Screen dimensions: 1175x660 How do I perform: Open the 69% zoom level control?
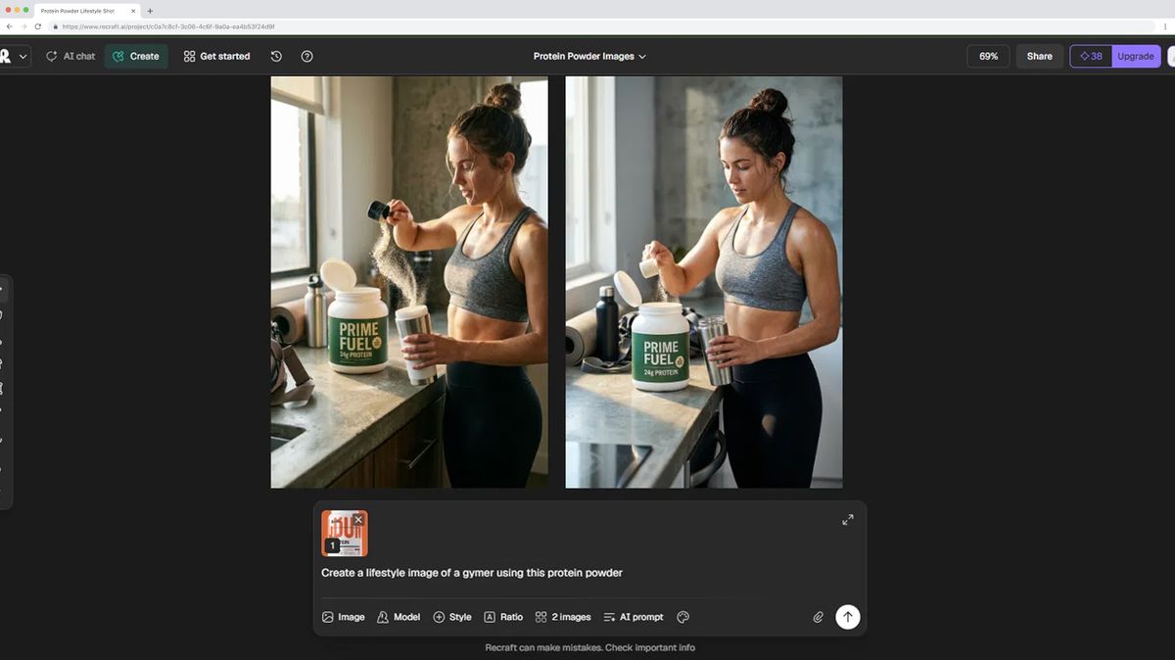point(988,56)
